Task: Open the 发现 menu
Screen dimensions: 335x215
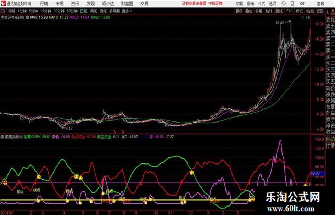Action: pyautogui.click(x=91, y=4)
